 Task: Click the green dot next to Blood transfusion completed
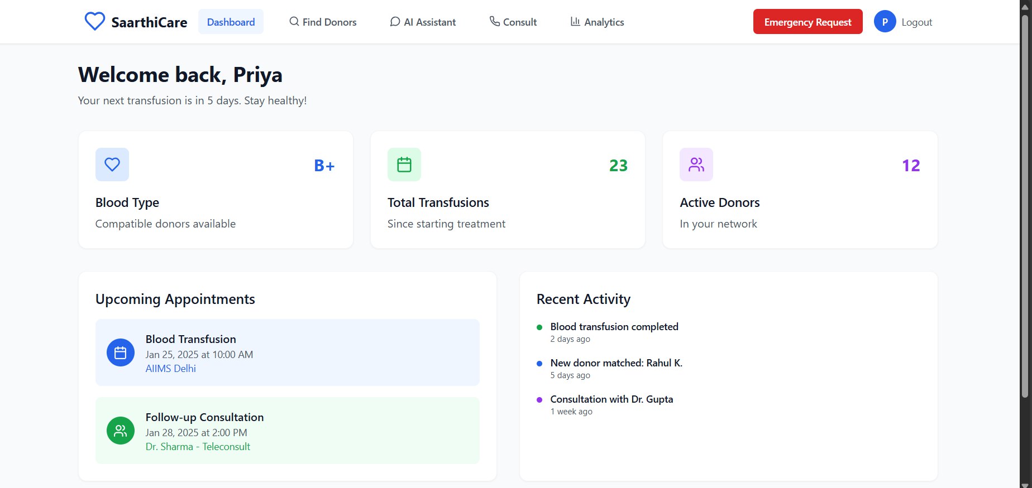click(539, 327)
